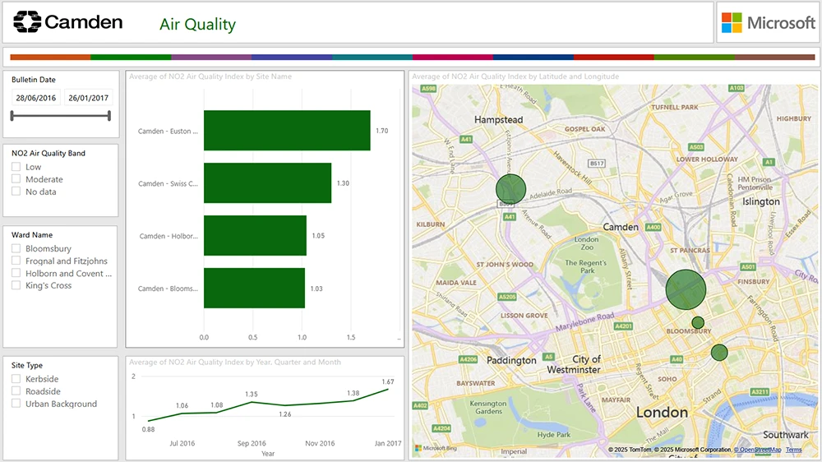The width and height of the screenshot is (822, 462).
Task: Select the Bloomsbury ward checkbox
Action: tap(16, 248)
